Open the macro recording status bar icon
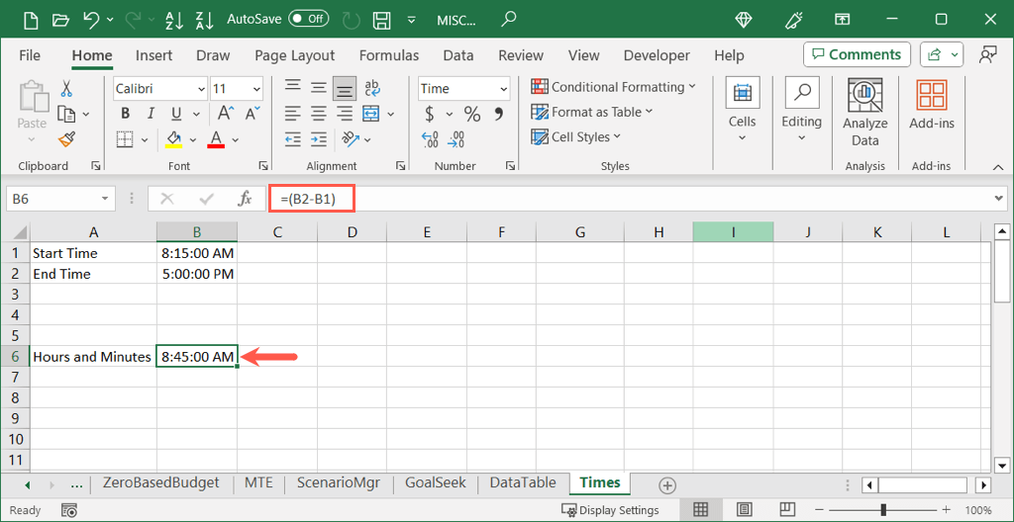Screen dimensions: 1014x522 click(x=69, y=510)
